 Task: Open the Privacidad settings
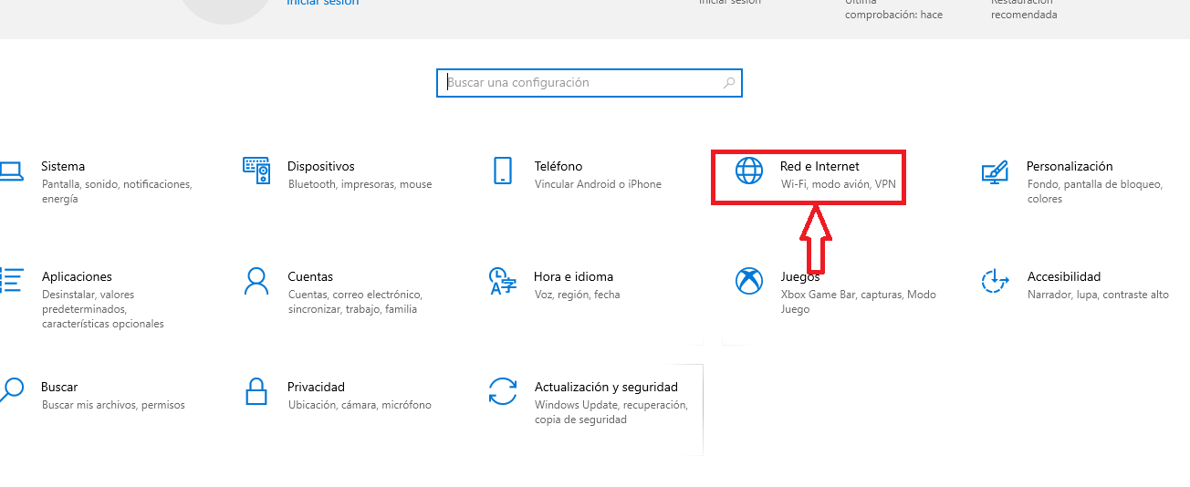click(339, 395)
